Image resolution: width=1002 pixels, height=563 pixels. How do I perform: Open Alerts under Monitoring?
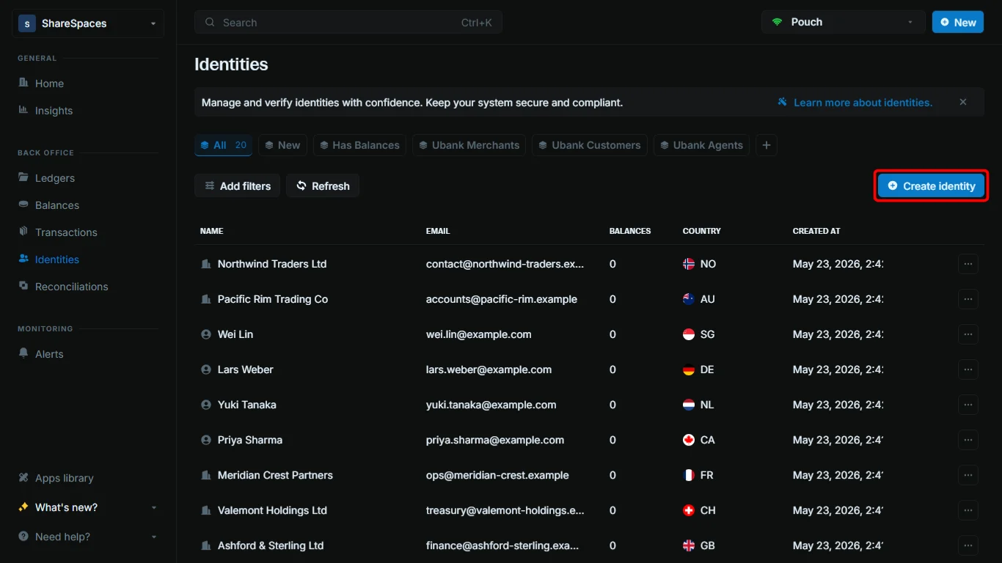tap(49, 354)
